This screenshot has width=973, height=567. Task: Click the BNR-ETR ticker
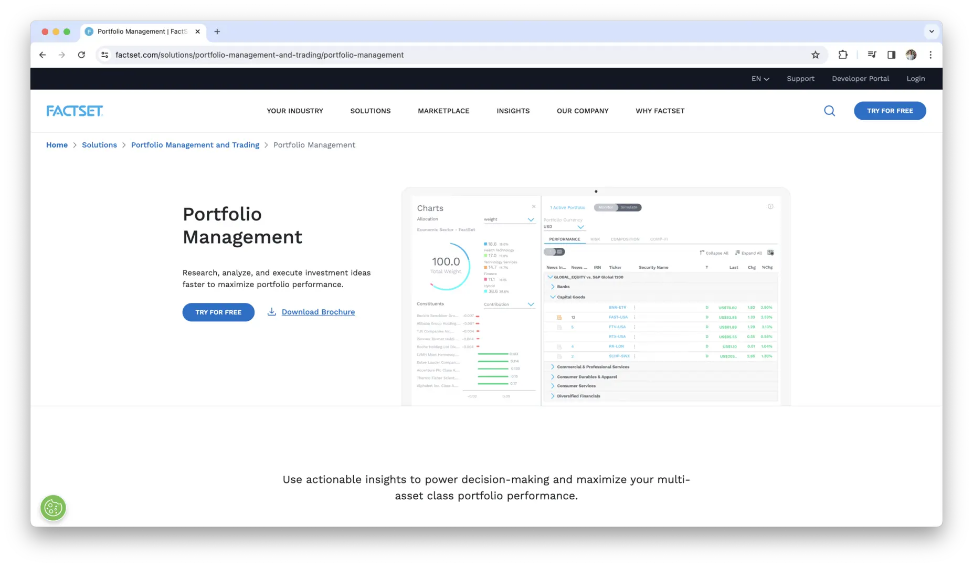[x=617, y=308]
